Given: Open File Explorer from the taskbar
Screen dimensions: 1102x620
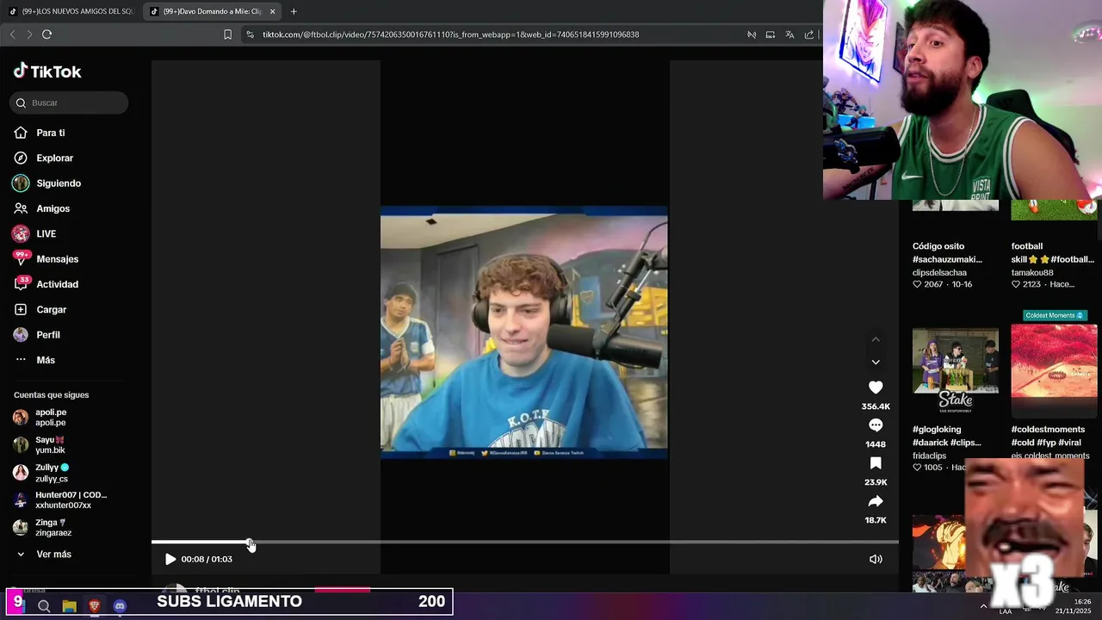Looking at the screenshot, I should click(x=70, y=606).
